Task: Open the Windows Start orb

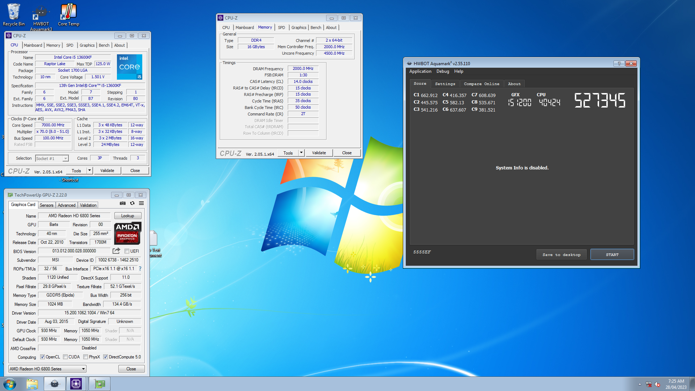Action: [x=10, y=384]
